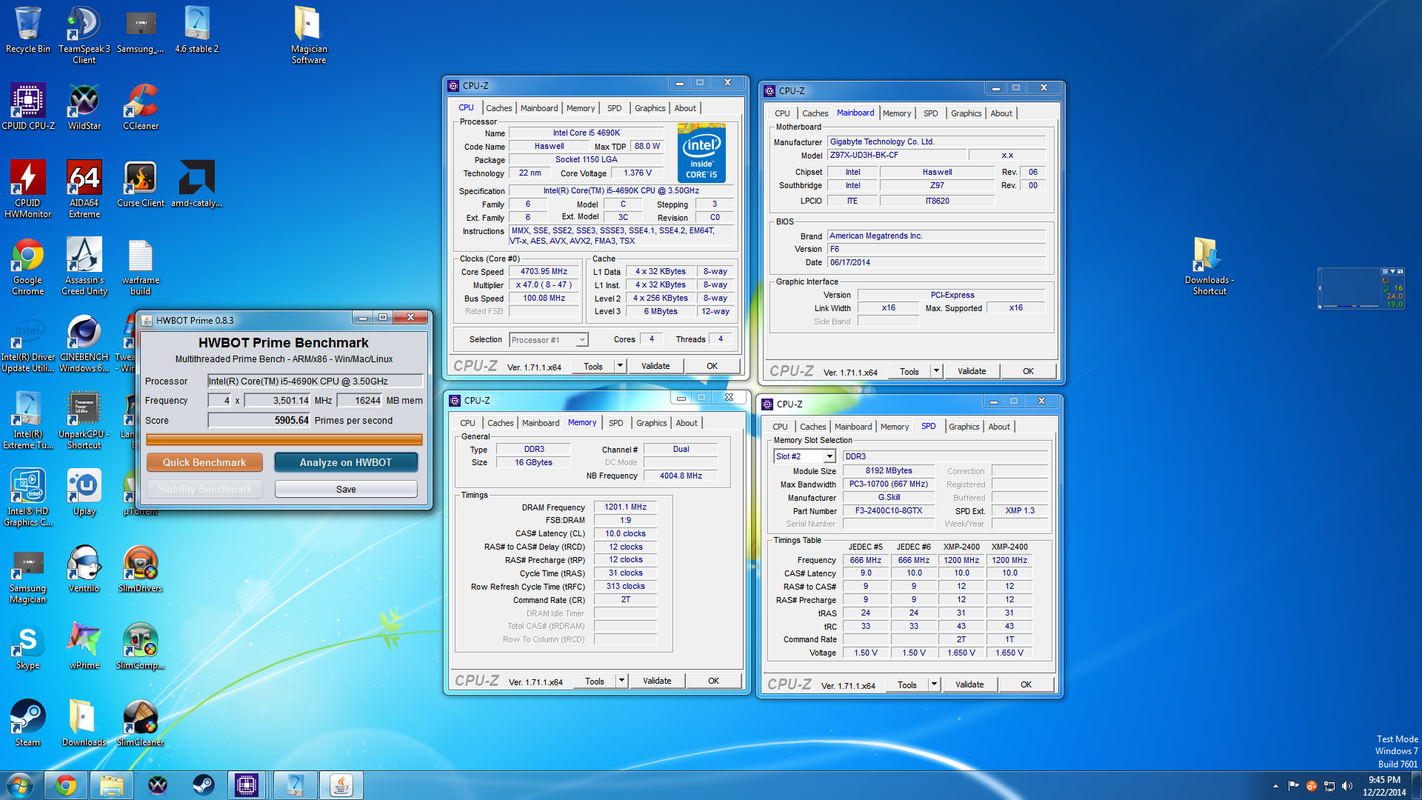Open Graphics tab in CPU window
The width and height of the screenshot is (1422, 800).
click(650, 108)
